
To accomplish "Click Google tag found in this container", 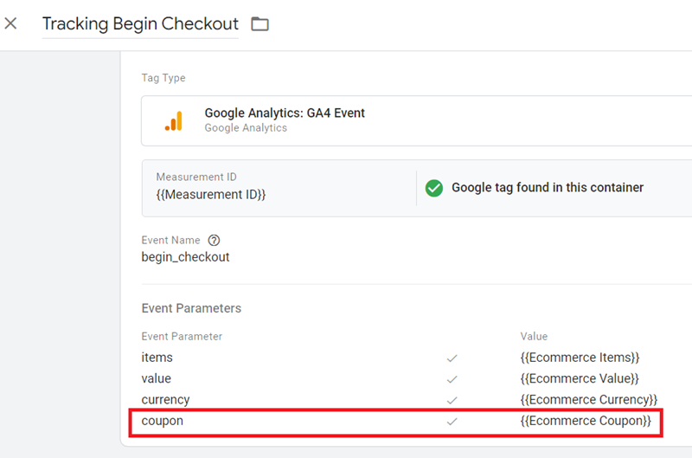I will tap(548, 188).
